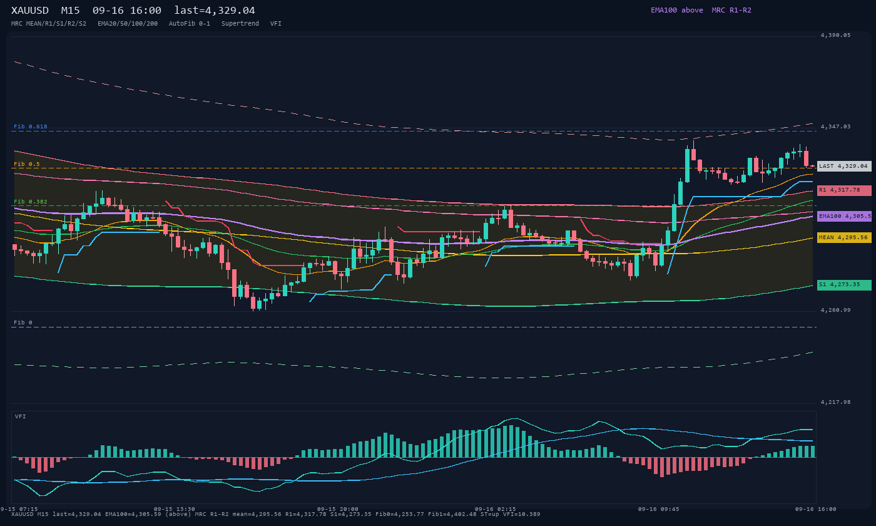Screen dimensions: 876x526
Task: Select the EMA20/50/100/200 indicator label
Action: tap(128, 23)
